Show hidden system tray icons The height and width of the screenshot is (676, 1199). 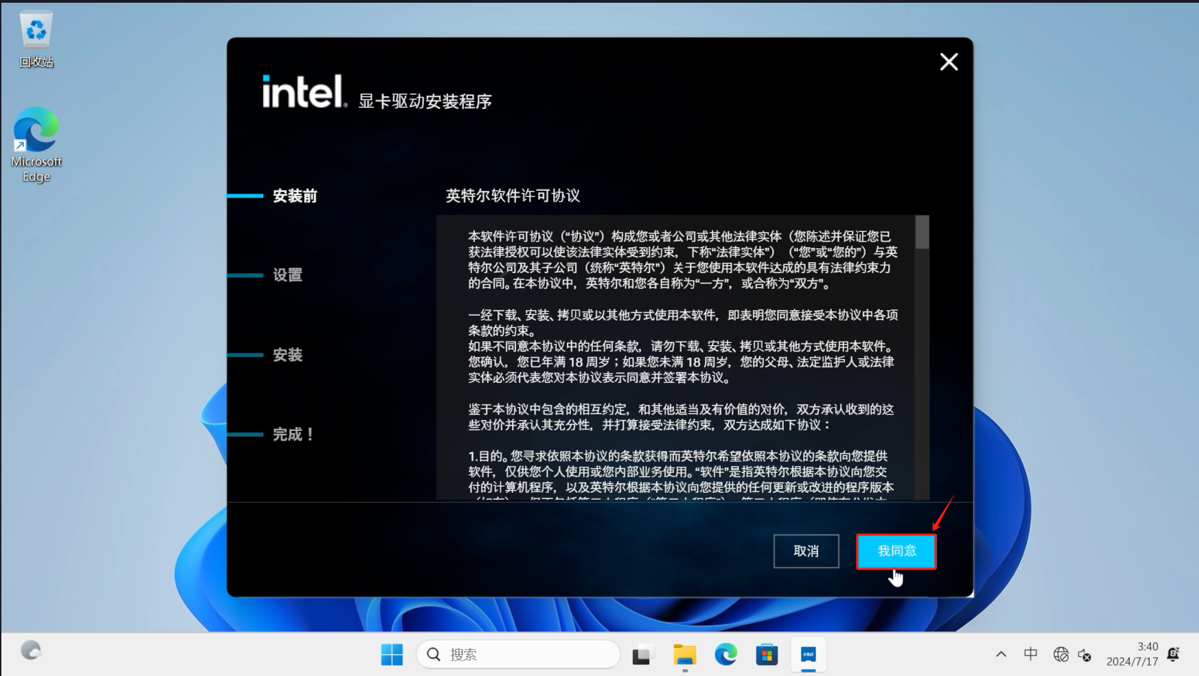1001,655
